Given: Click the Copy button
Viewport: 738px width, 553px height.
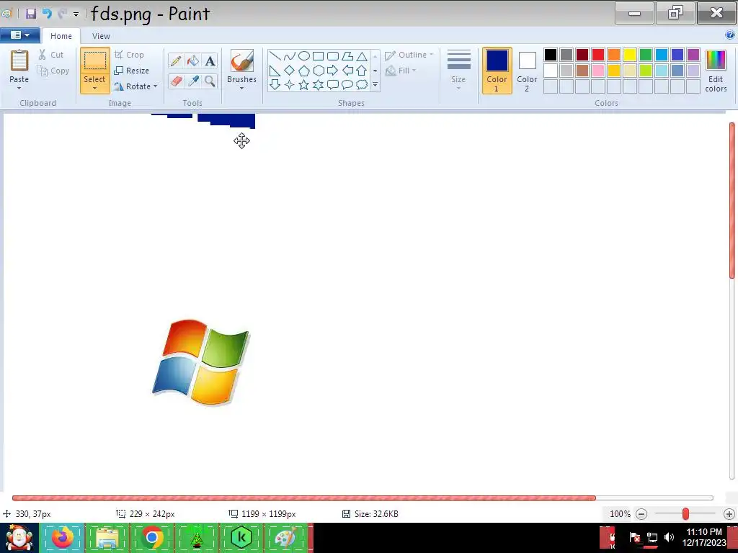Looking at the screenshot, I should tap(53, 71).
